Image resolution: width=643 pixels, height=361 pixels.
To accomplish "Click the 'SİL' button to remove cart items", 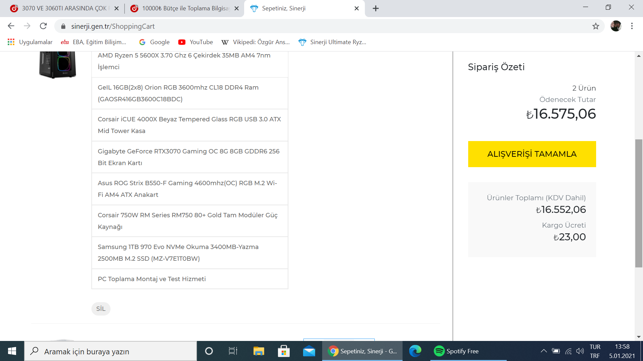I will (100, 308).
